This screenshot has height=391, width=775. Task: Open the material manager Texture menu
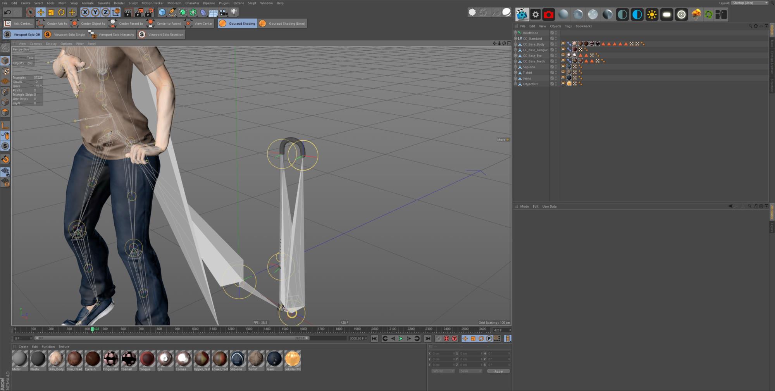[x=64, y=347]
